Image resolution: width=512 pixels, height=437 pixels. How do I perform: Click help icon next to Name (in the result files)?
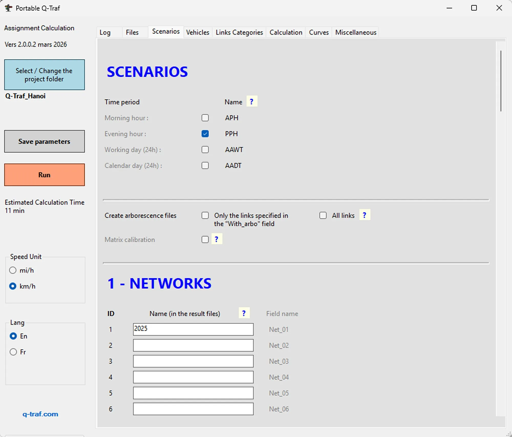[x=244, y=313]
